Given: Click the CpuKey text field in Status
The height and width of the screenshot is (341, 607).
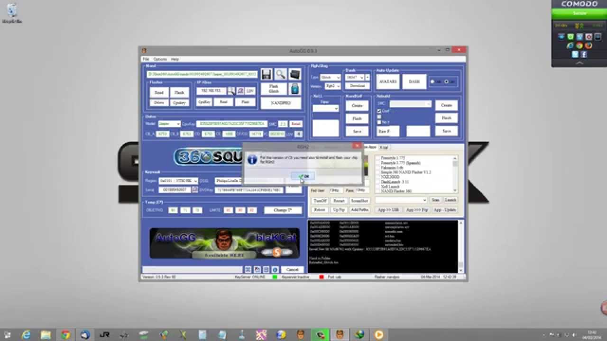Looking at the screenshot, I should (x=231, y=124).
